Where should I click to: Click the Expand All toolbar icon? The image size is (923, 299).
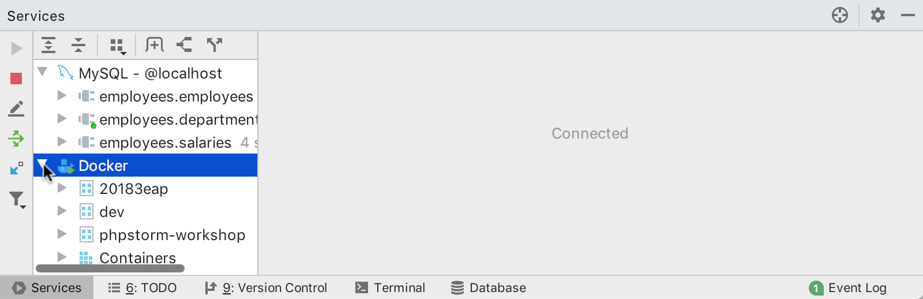click(x=48, y=45)
